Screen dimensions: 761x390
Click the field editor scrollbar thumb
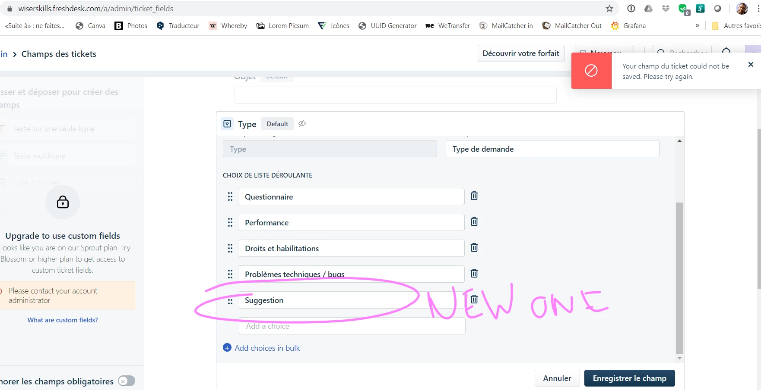(679, 278)
